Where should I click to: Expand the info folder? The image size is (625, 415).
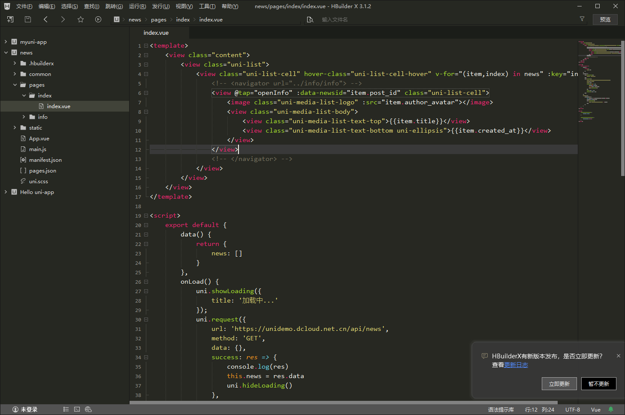pos(24,117)
